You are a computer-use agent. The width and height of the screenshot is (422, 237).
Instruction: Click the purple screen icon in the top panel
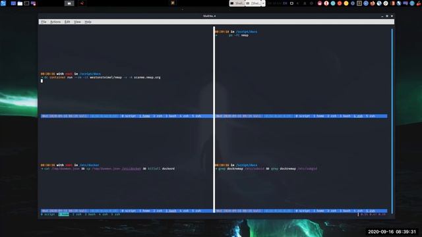(x=34, y=3)
